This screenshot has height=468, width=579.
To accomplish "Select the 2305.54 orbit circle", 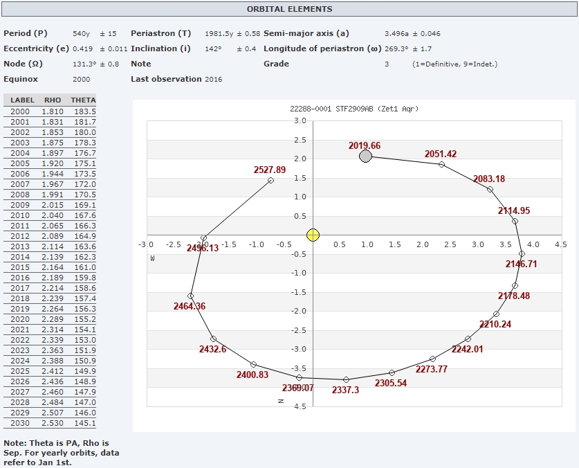I will click(392, 372).
